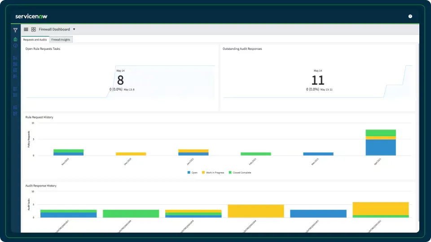Switch to the Firewall Insights tab
Screen dimensions: 431x242
click(61, 39)
